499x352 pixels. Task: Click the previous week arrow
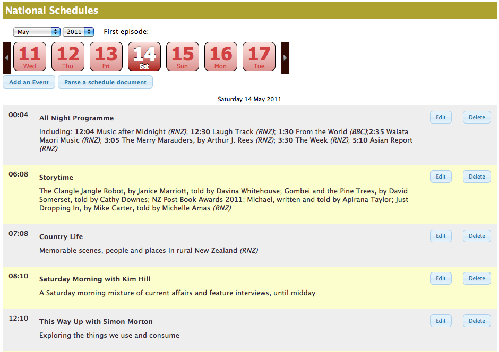[x=6, y=57]
